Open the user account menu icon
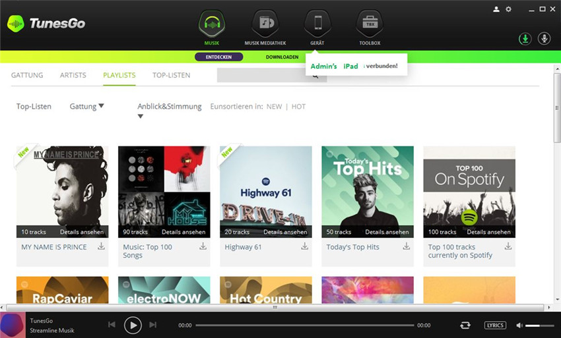The width and height of the screenshot is (561, 338). [496, 9]
